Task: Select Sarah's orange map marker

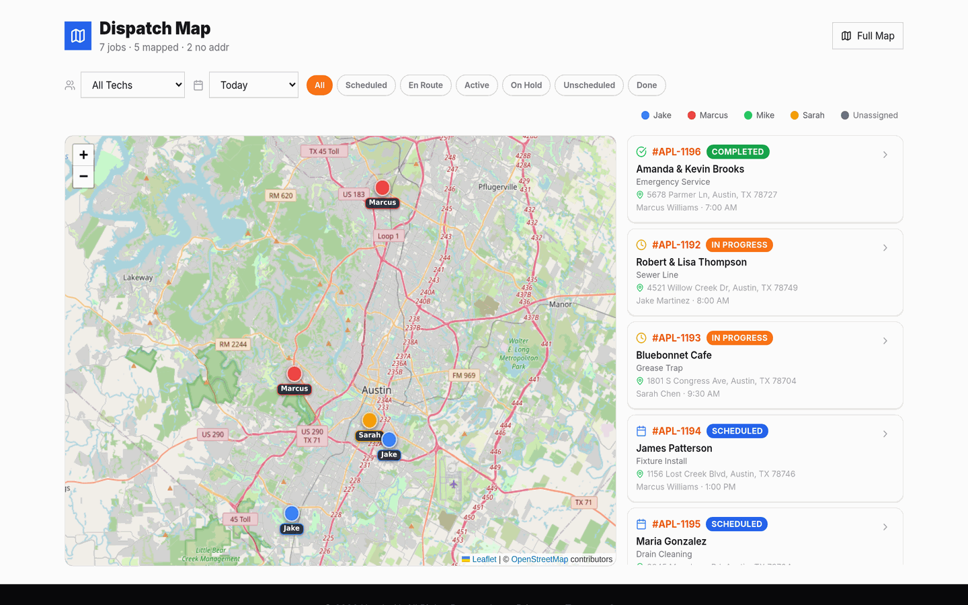Action: (370, 420)
